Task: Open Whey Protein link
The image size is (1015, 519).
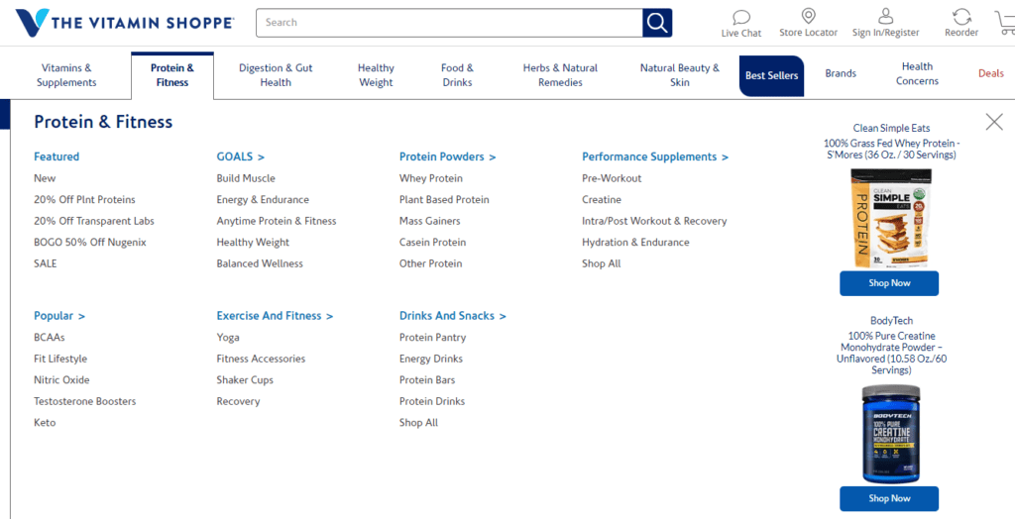Action: point(431,178)
